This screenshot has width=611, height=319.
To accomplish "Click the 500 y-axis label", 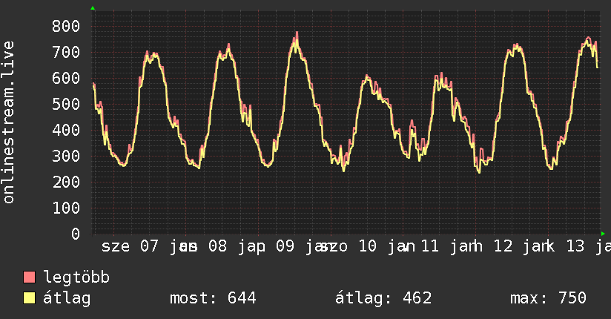I will [x=66, y=104].
